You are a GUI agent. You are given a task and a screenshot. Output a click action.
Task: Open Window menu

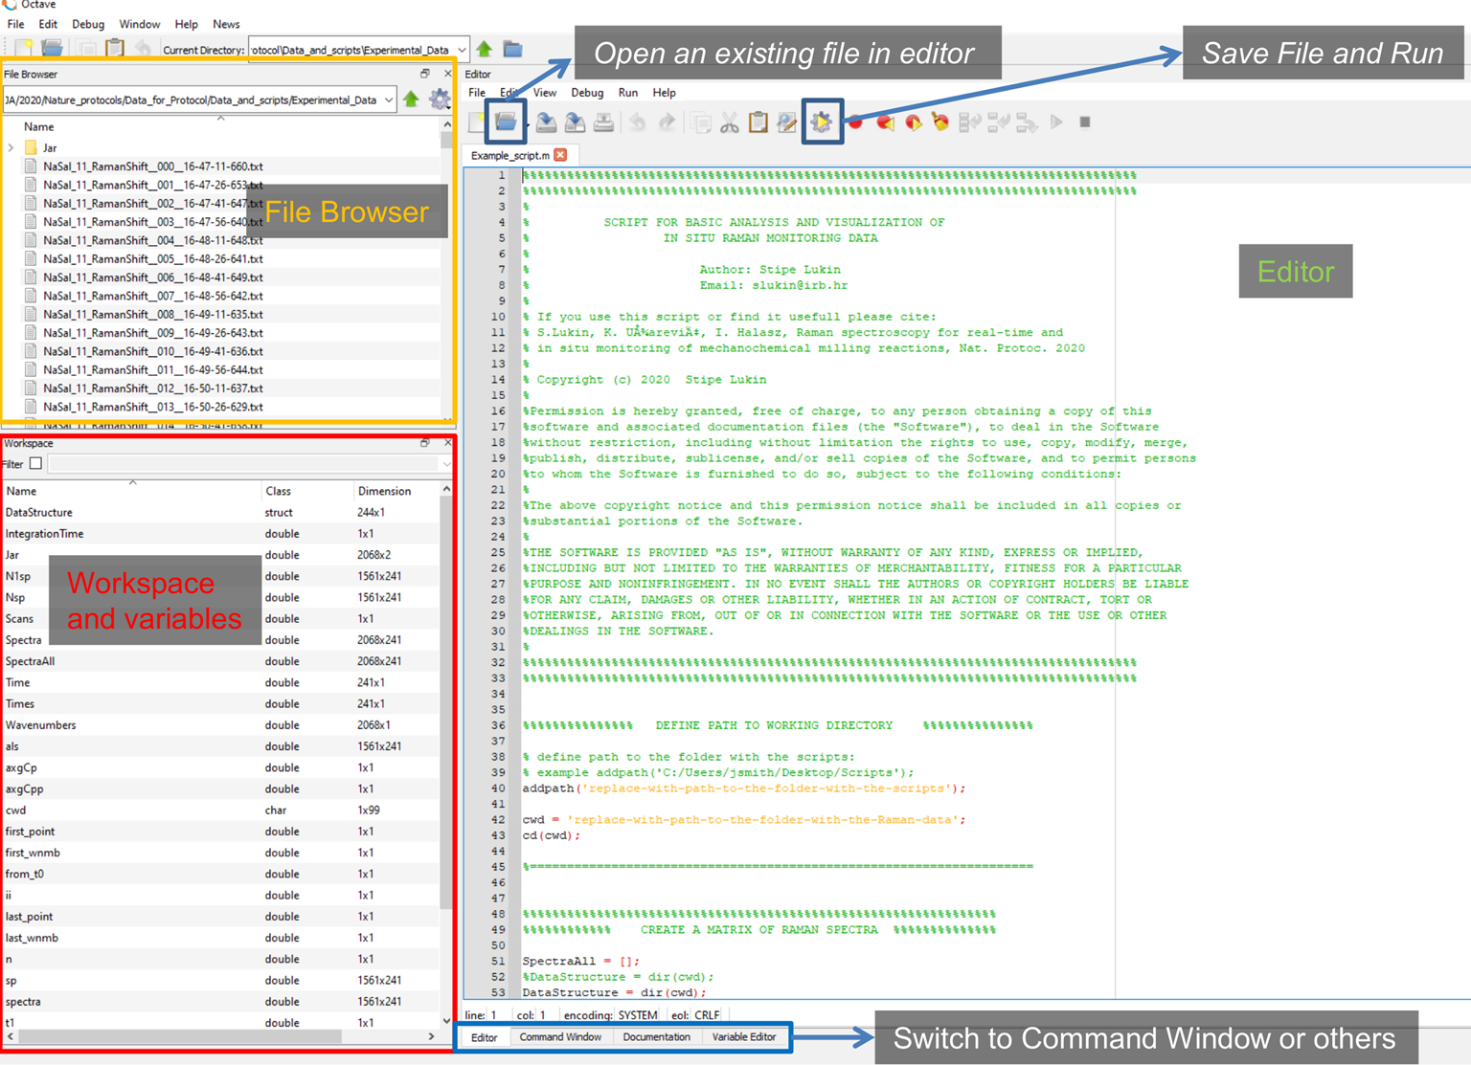140,24
